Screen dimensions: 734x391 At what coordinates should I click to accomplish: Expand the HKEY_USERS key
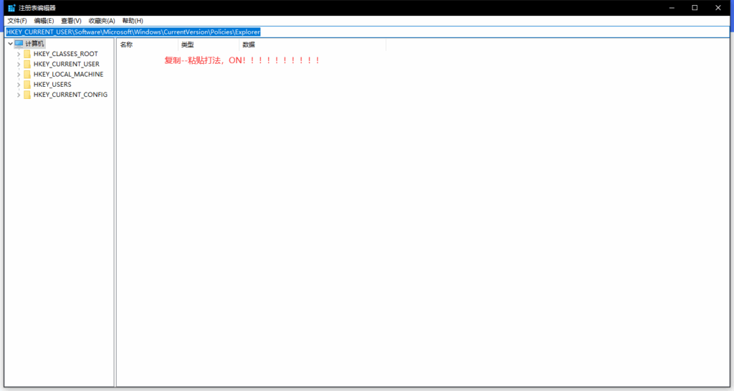coord(19,85)
